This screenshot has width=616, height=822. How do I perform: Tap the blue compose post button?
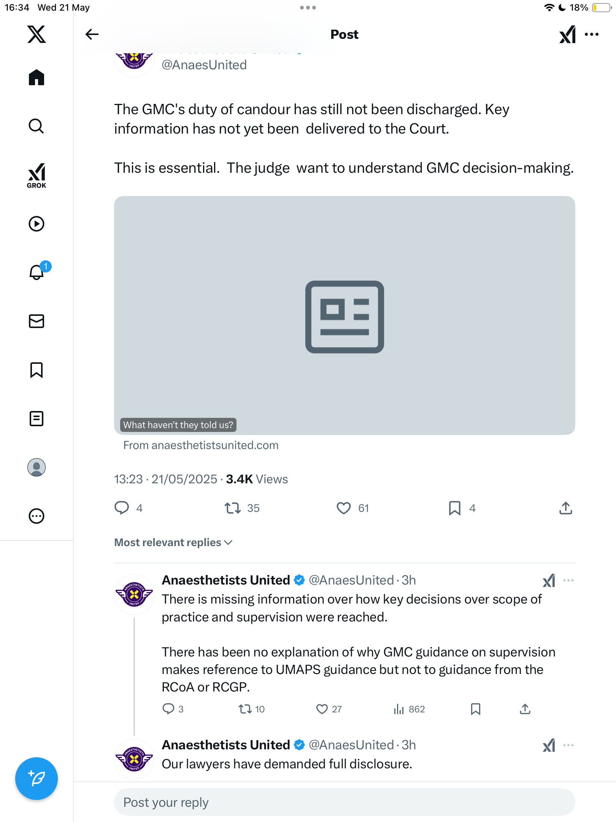coord(37,779)
